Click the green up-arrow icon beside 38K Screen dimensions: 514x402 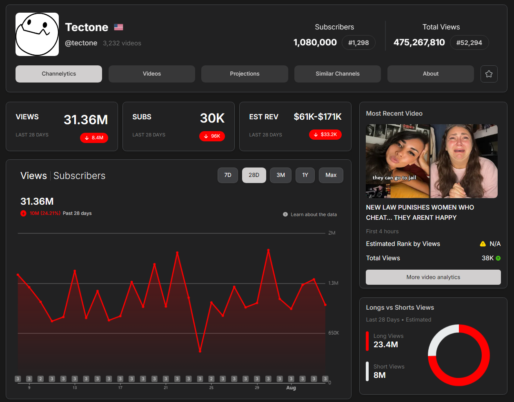tap(498, 258)
